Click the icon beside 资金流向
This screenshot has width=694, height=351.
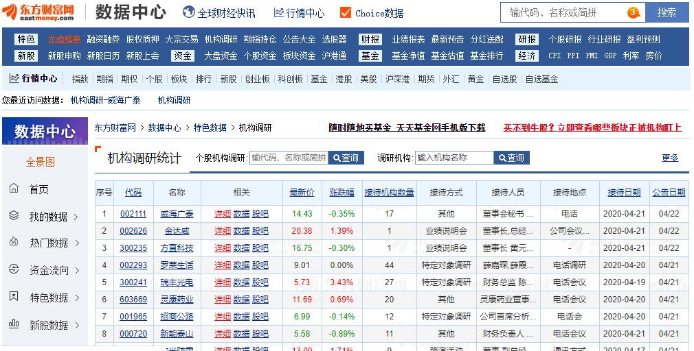click(14, 269)
